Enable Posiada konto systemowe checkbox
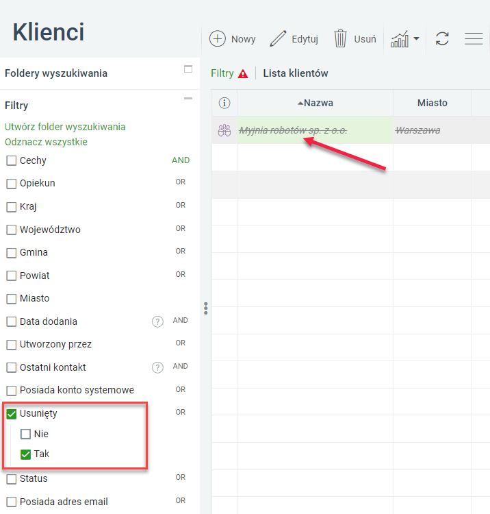The height and width of the screenshot is (514, 490). click(x=12, y=391)
